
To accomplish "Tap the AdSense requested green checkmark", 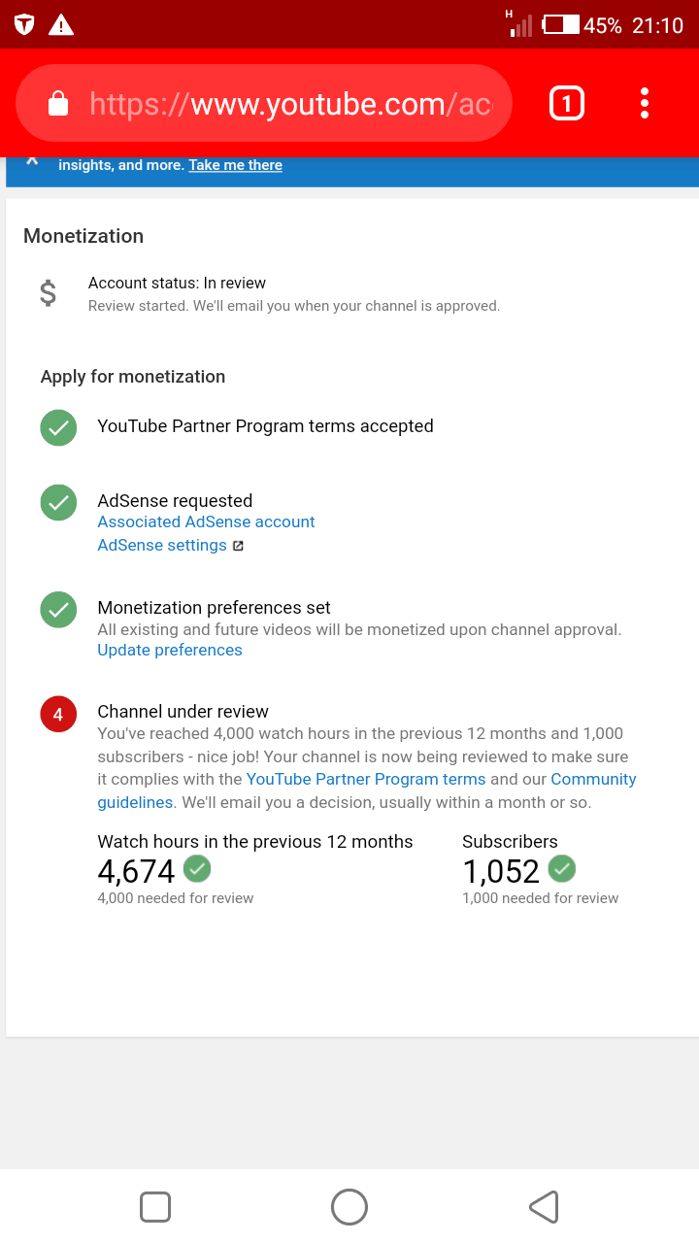I will tap(58, 502).
